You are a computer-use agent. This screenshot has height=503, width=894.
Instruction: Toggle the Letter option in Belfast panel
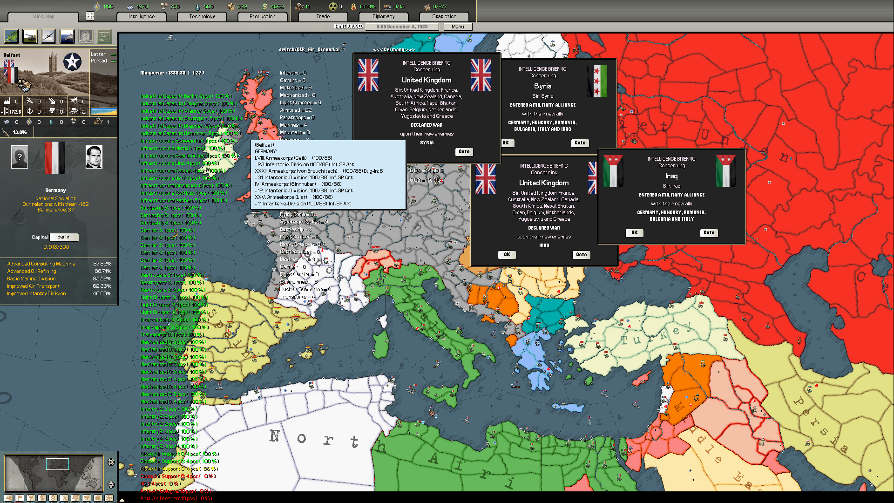click(113, 54)
